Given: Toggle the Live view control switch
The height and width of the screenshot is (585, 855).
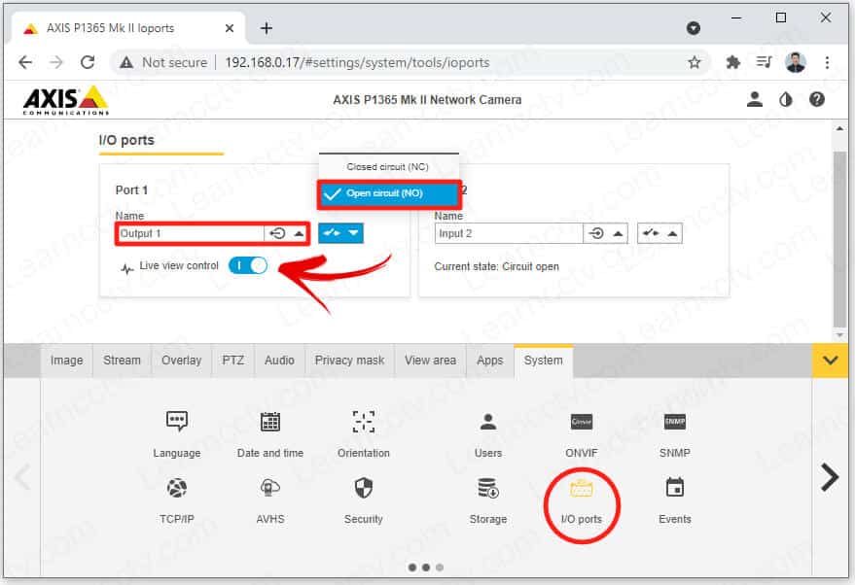Looking at the screenshot, I should (x=247, y=265).
